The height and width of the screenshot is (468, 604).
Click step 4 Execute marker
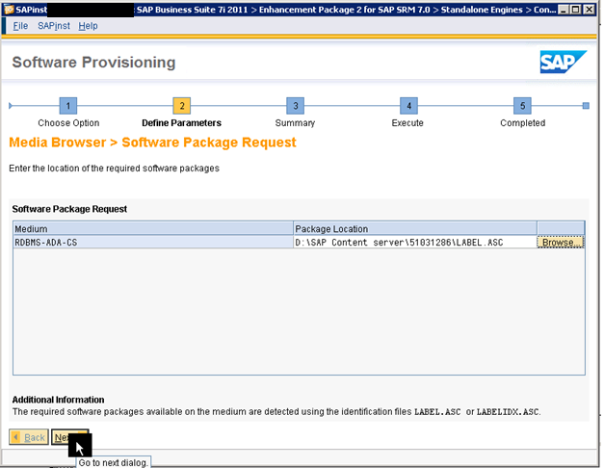408,106
